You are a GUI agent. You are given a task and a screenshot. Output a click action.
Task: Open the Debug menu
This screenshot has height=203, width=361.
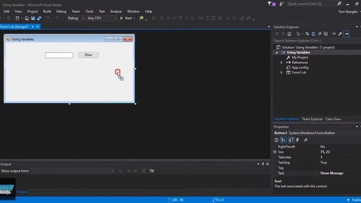click(x=61, y=11)
